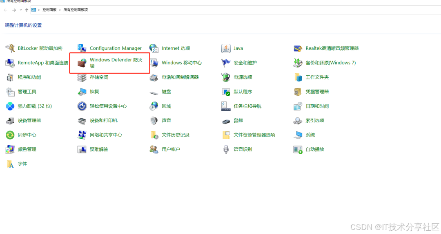Open the recent locations dropdown arrow
Viewport: 441px width, 234px height.
click(x=20, y=10)
